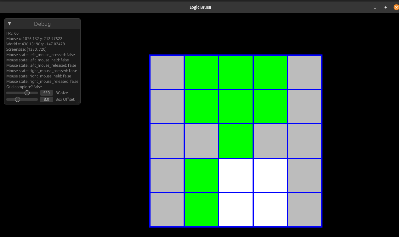Collapse the Debug panel with the triangle
Viewport: 399px width, 237px height.
(9, 24)
